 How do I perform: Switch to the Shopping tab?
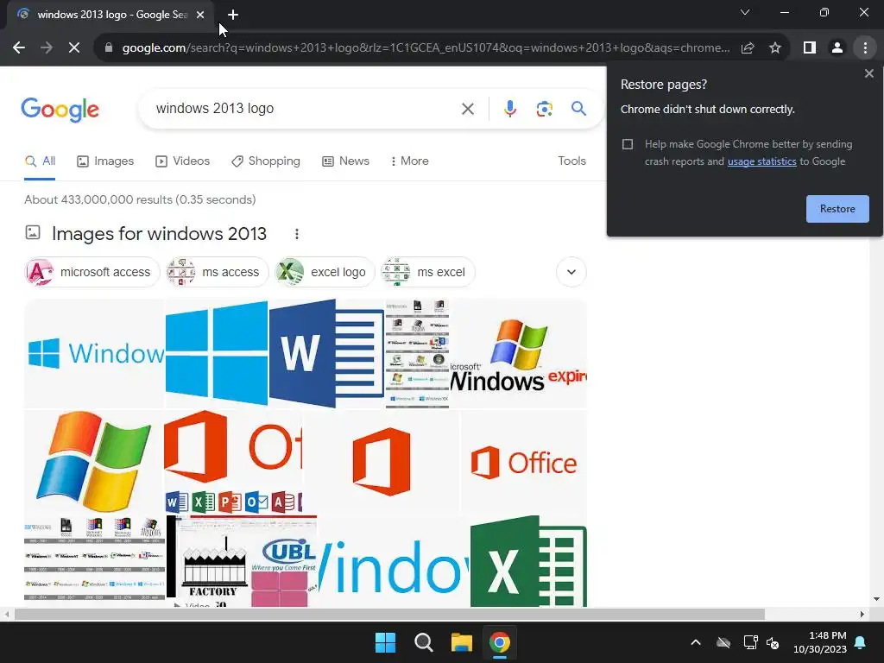pyautogui.click(x=266, y=161)
